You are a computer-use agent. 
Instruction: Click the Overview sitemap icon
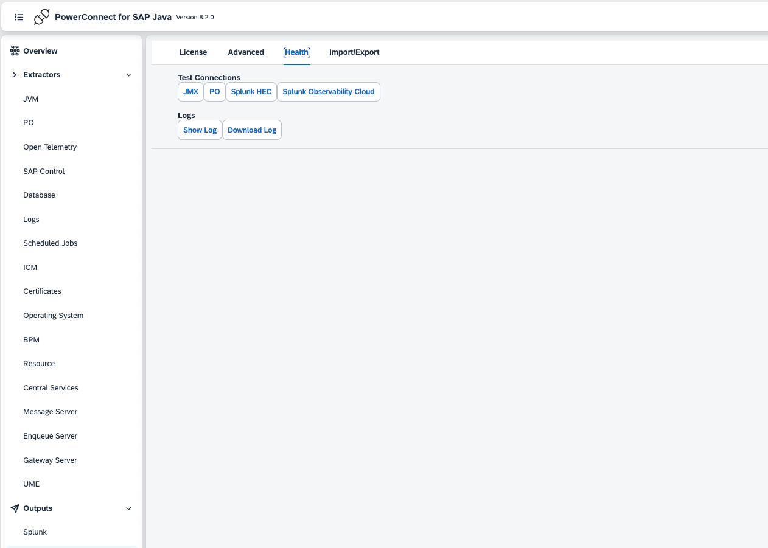15,51
